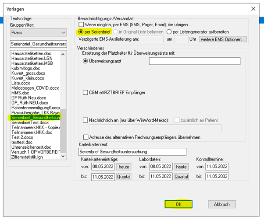The width and height of the screenshot is (264, 220).
Task: Choose the Überweisungsarzt radio button
Action: coord(86,61)
